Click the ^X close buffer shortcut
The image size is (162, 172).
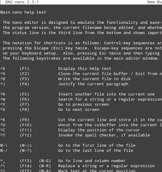coord(3,74)
